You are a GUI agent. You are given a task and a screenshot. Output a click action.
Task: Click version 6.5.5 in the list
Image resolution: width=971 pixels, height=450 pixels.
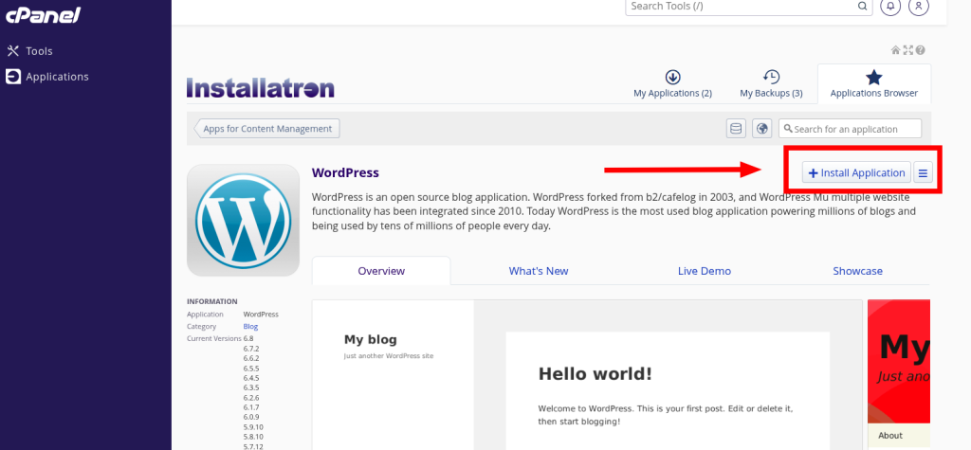pyautogui.click(x=250, y=369)
